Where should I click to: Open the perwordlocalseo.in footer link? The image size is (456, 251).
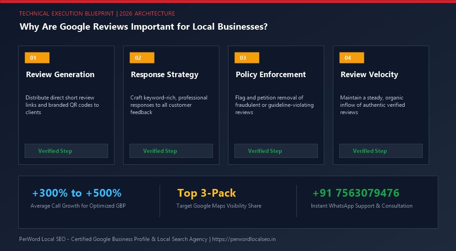(x=244, y=239)
